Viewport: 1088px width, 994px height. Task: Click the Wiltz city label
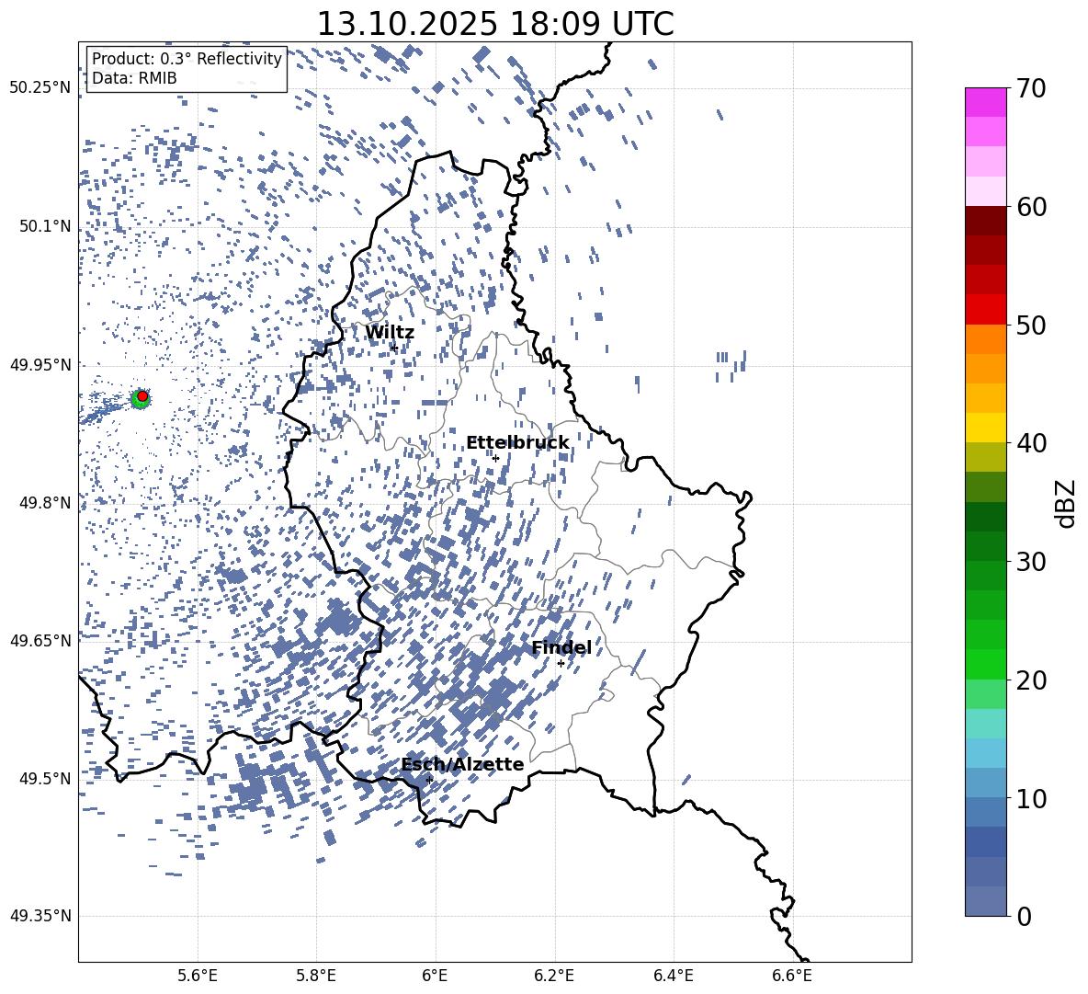click(390, 333)
